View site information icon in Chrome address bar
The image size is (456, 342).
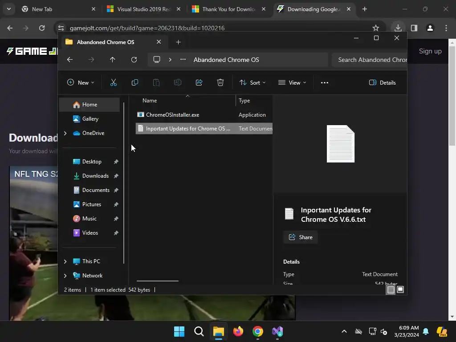coord(61,28)
